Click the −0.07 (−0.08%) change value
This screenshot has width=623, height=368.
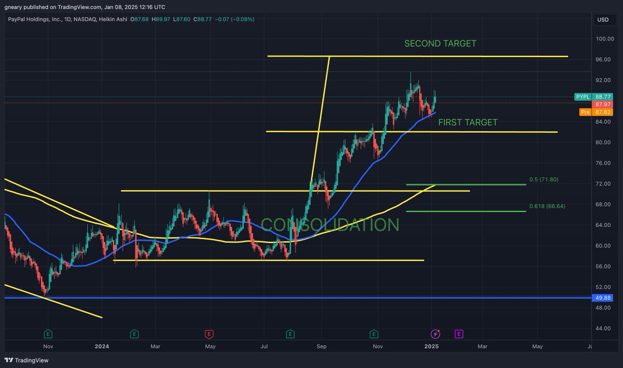235,19
